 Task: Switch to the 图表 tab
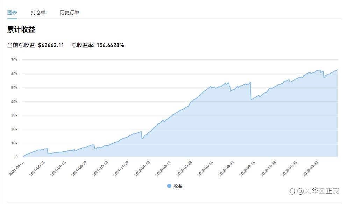tap(12, 13)
